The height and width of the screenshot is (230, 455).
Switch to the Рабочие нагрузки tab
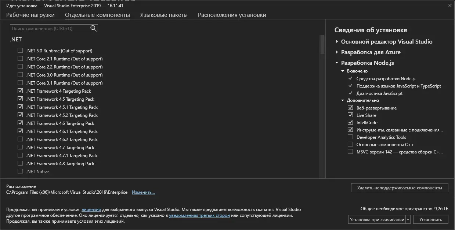pyautogui.click(x=30, y=15)
